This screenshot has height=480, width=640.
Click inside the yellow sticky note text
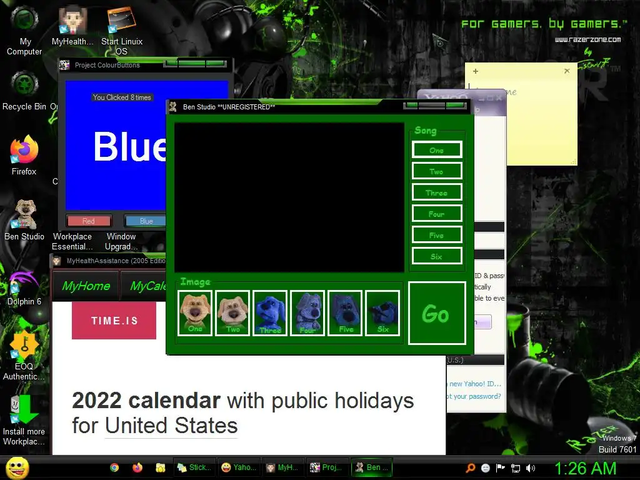click(542, 122)
